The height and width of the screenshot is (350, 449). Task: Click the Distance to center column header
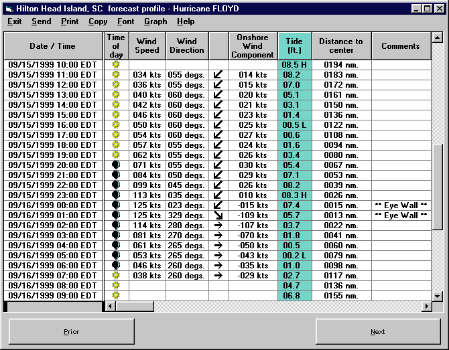[x=341, y=46]
